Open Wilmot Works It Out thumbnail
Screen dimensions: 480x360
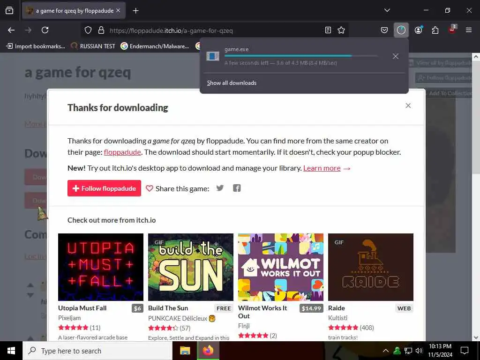tap(281, 267)
